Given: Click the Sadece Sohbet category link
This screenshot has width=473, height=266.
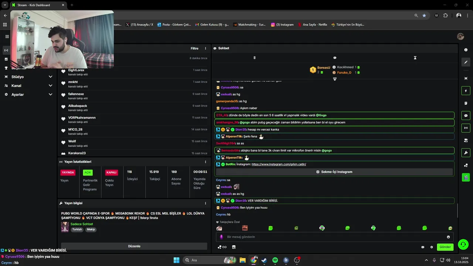Looking at the screenshot, I should click(x=82, y=224).
